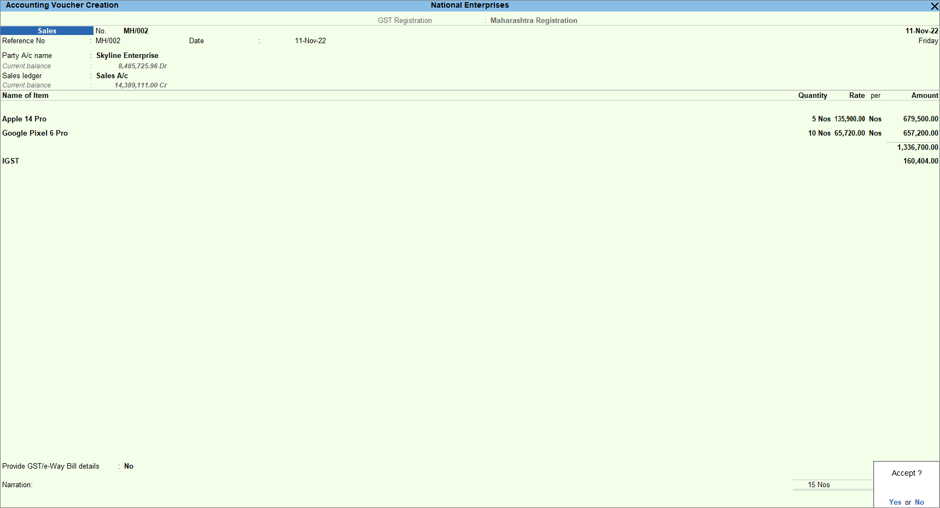940x508 pixels.
Task: Select party name Skyline Enterprise
Action: [127, 55]
